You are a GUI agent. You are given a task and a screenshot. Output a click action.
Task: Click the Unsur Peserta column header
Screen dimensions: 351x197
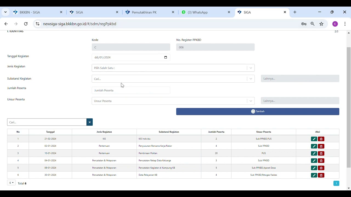(x=264, y=132)
